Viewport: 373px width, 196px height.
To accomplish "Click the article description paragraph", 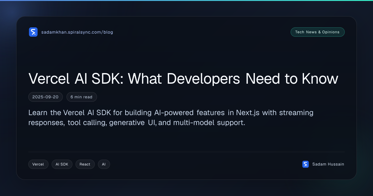I will click(171, 118).
